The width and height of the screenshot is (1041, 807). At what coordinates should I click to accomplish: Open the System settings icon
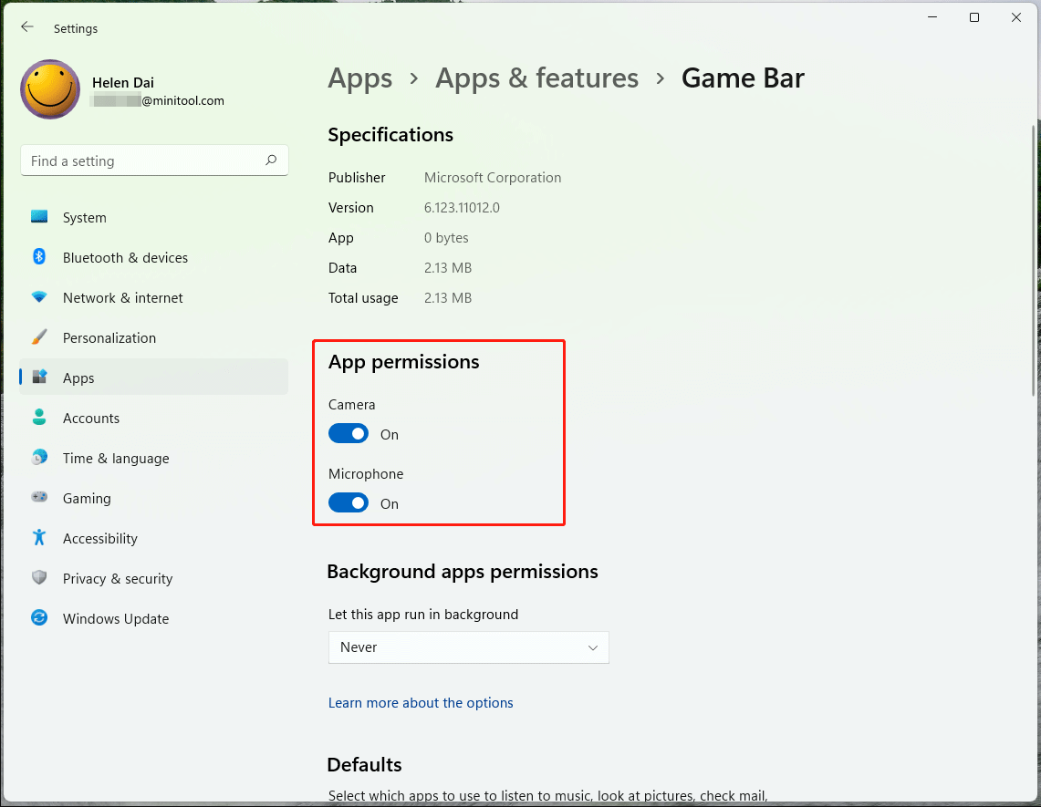(39, 217)
